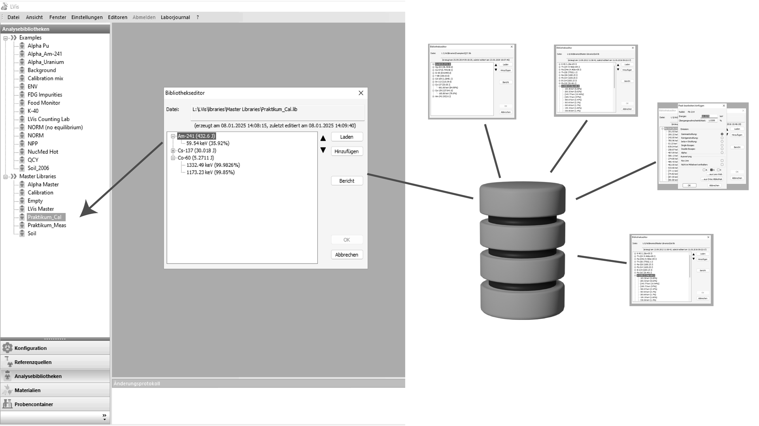
Task: Open the Editoren menu
Action: (x=117, y=17)
